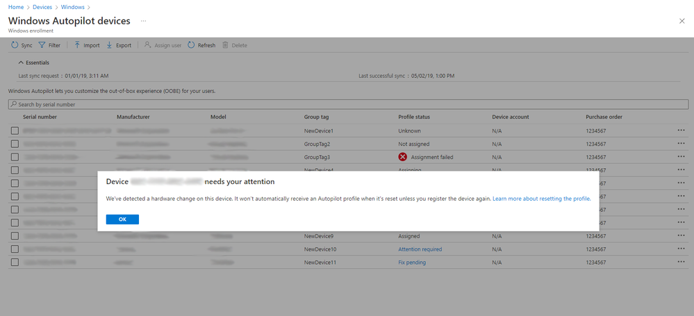
Task: Open Learn more about resetting the profile
Action: coord(541,199)
